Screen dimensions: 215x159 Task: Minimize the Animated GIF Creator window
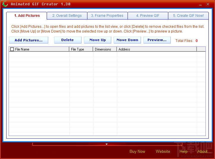coord(200,4)
